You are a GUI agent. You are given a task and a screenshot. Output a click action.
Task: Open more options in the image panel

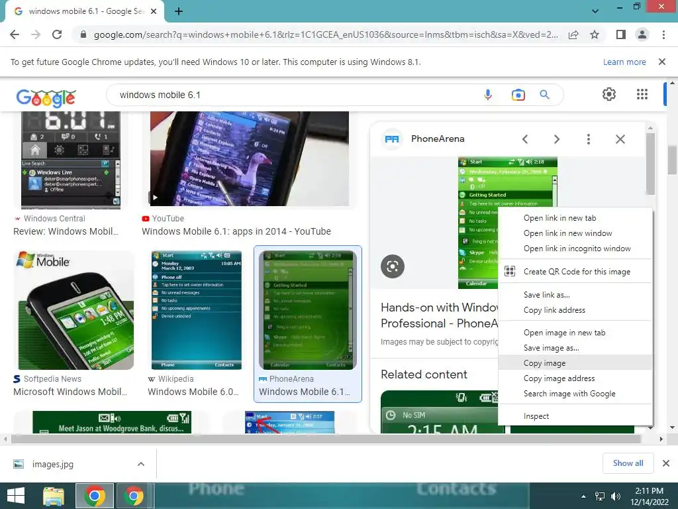[x=588, y=139]
